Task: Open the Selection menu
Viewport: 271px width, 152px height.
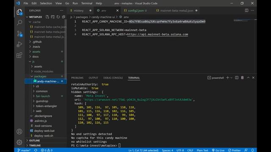Action: 46,3
